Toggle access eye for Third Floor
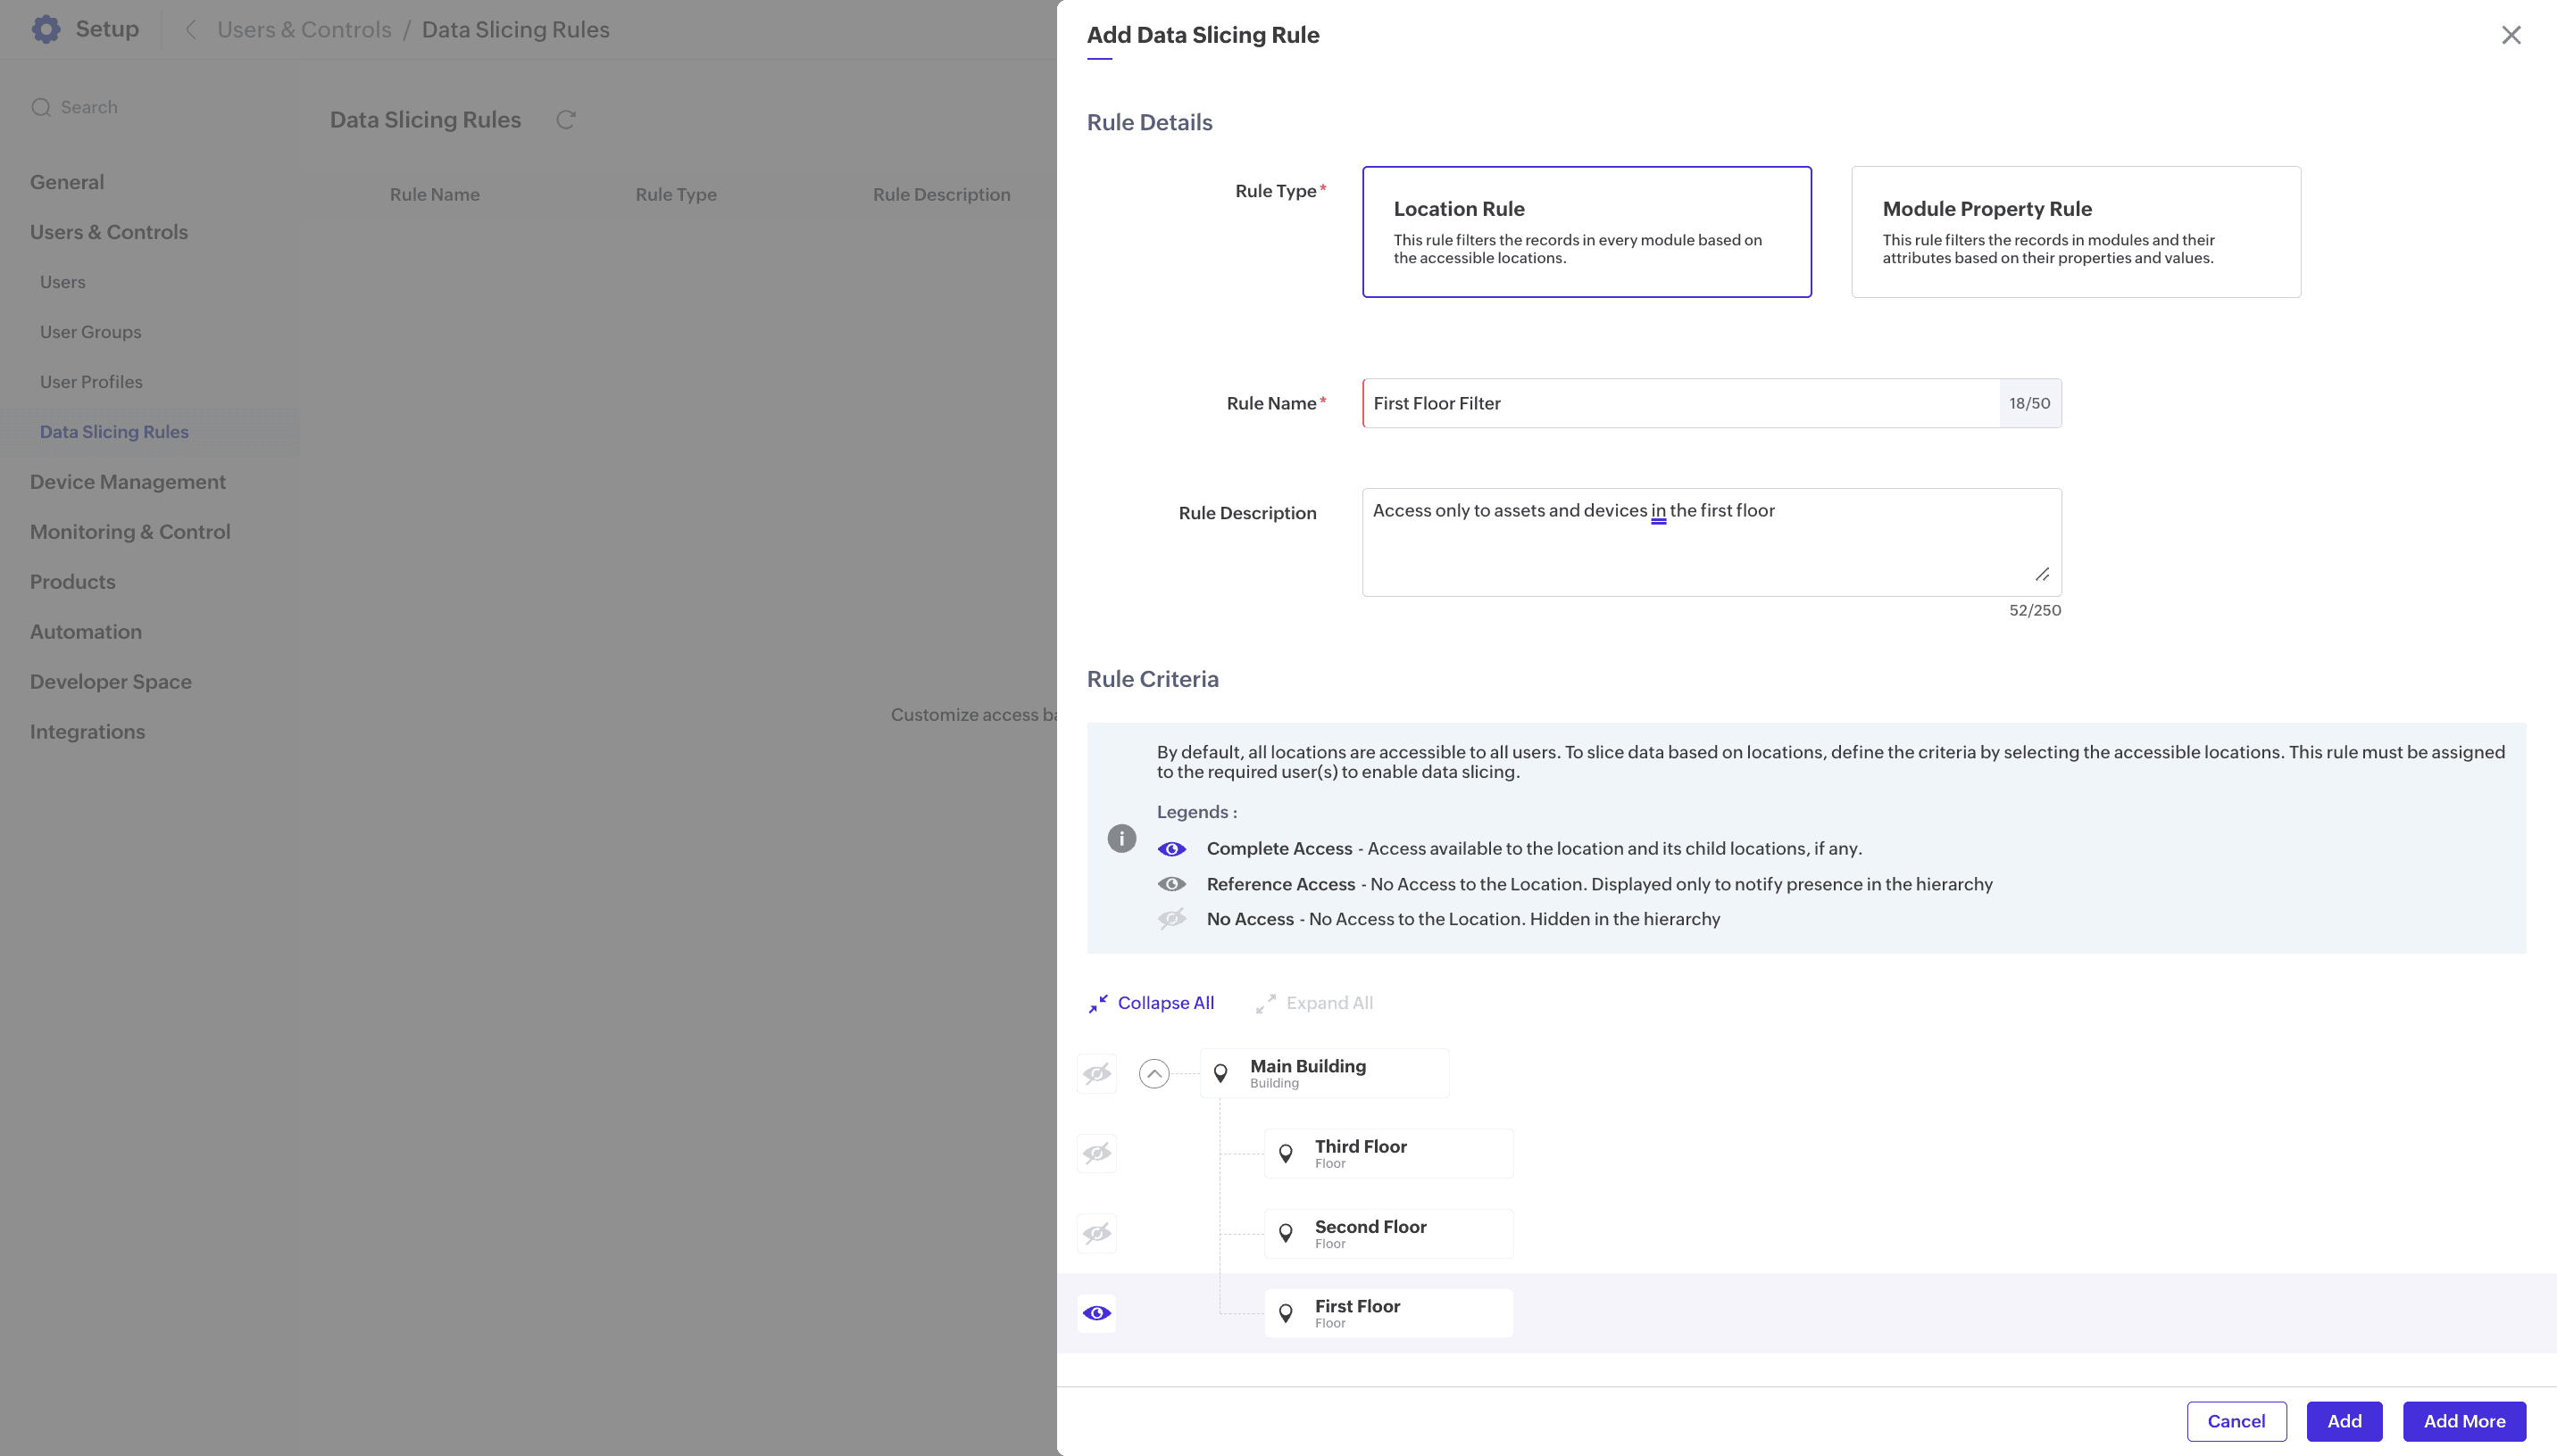The width and height of the screenshot is (2557, 1456). point(1096,1153)
